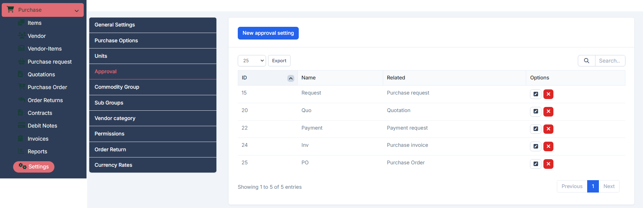Viewport: 643px width, 208px height.
Task: Click the magnifying glass search icon
Action: tap(586, 61)
